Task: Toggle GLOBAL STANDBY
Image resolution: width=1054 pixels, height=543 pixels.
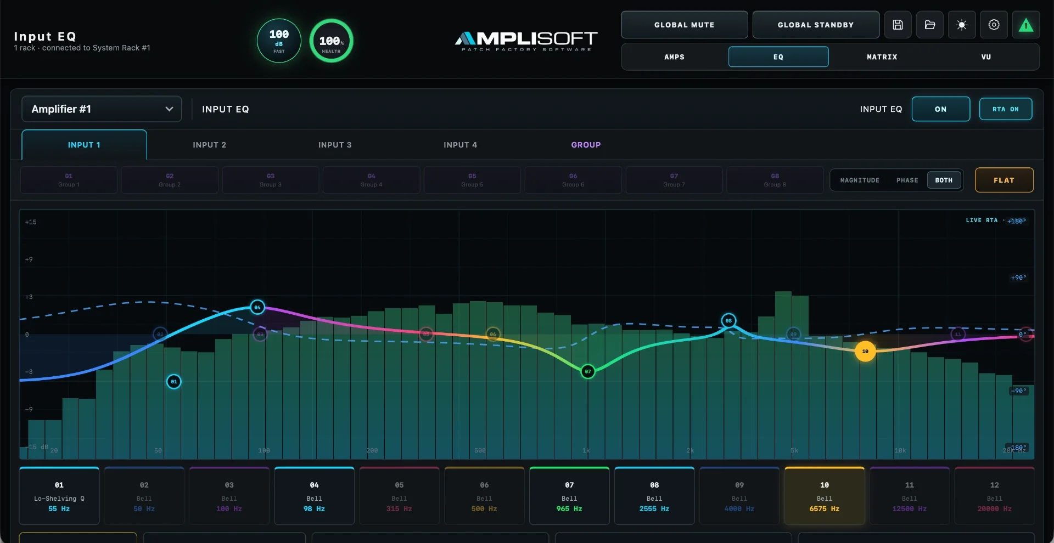Action: click(816, 25)
